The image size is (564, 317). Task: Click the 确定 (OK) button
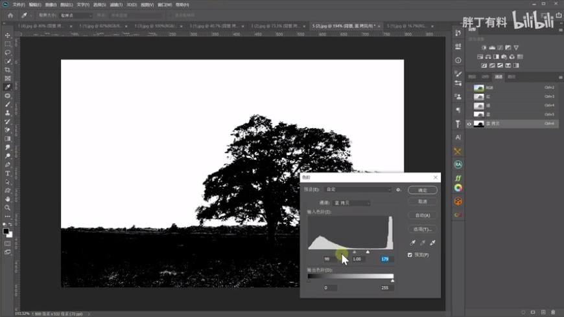pos(423,190)
